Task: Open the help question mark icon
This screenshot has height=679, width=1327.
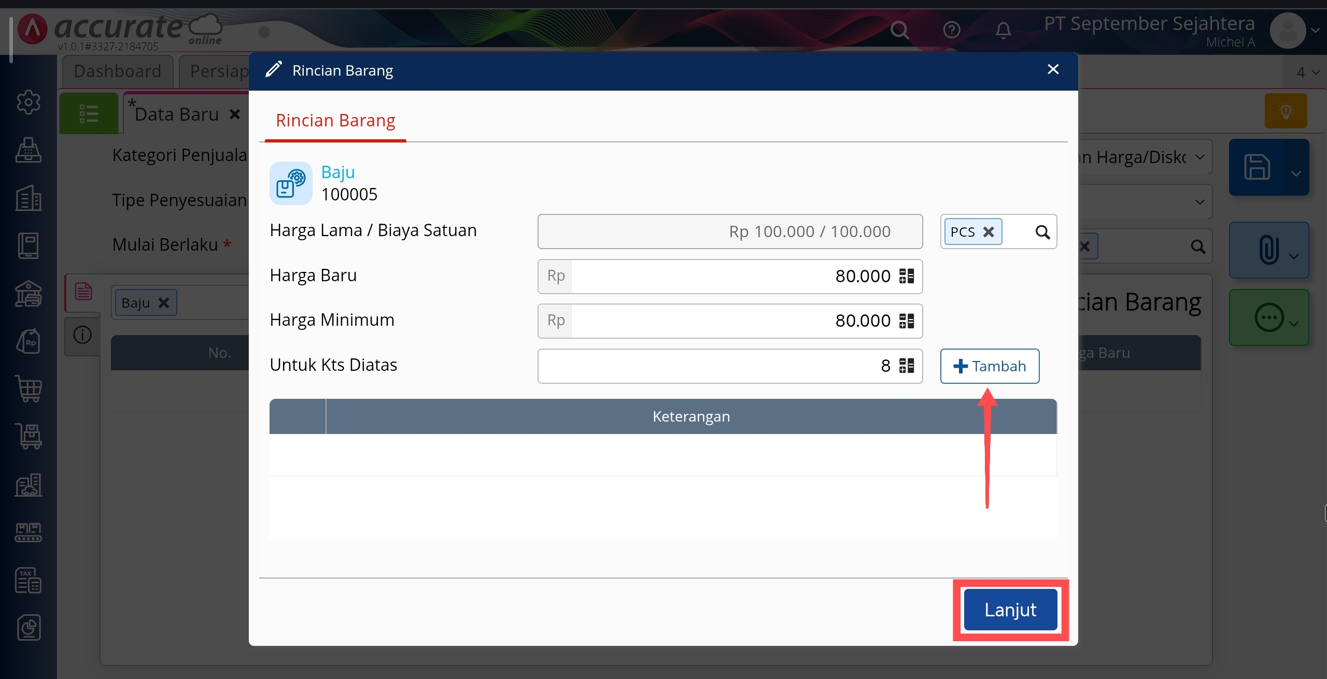Action: 952,30
